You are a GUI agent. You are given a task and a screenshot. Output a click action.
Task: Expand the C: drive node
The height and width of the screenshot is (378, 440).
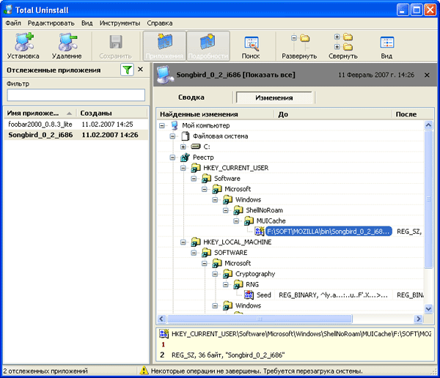183,147
